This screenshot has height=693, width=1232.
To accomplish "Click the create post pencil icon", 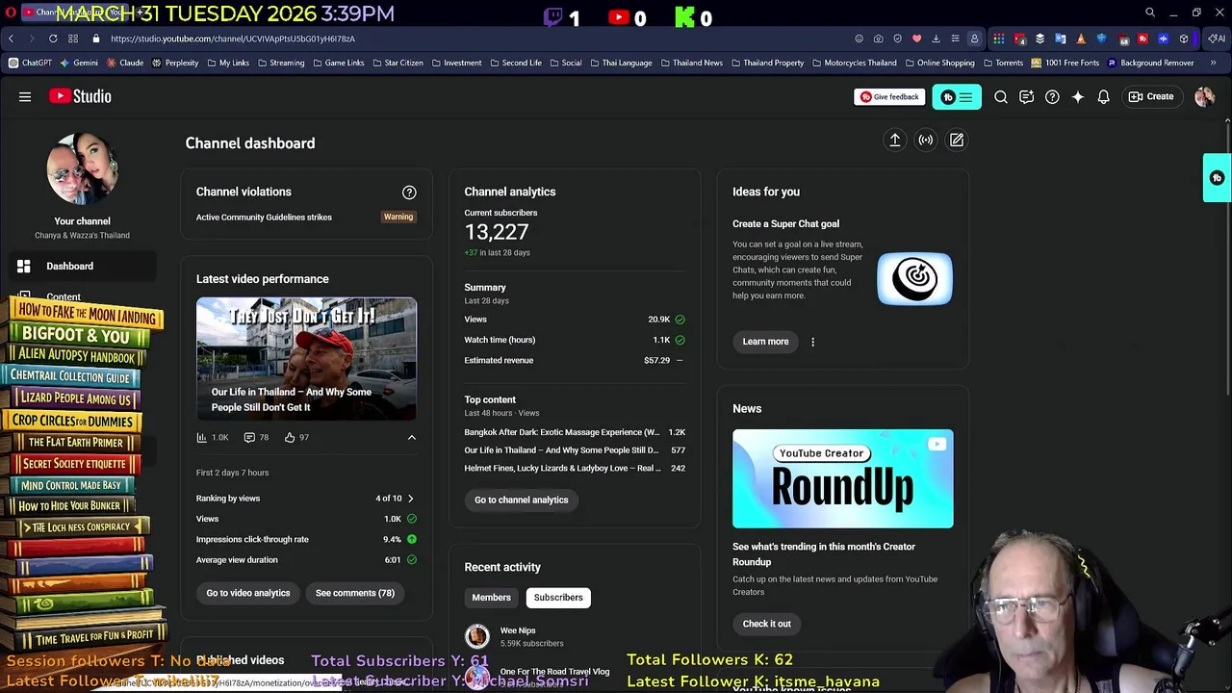I will [957, 141].
